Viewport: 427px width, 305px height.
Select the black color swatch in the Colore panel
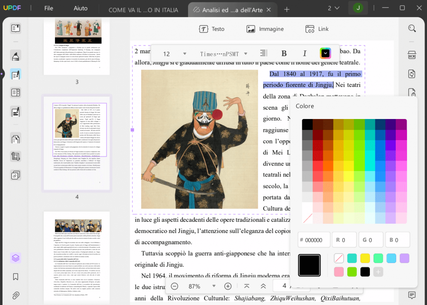coord(365,272)
